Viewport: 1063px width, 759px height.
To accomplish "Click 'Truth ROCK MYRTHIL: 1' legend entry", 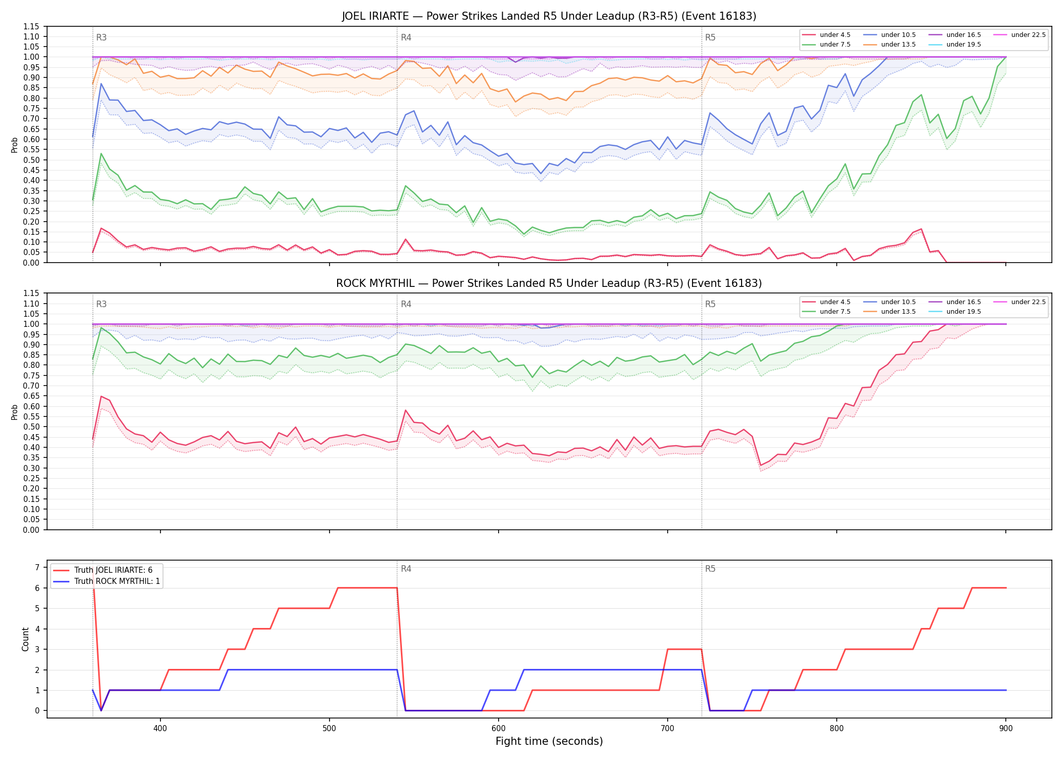I will tap(106, 581).
